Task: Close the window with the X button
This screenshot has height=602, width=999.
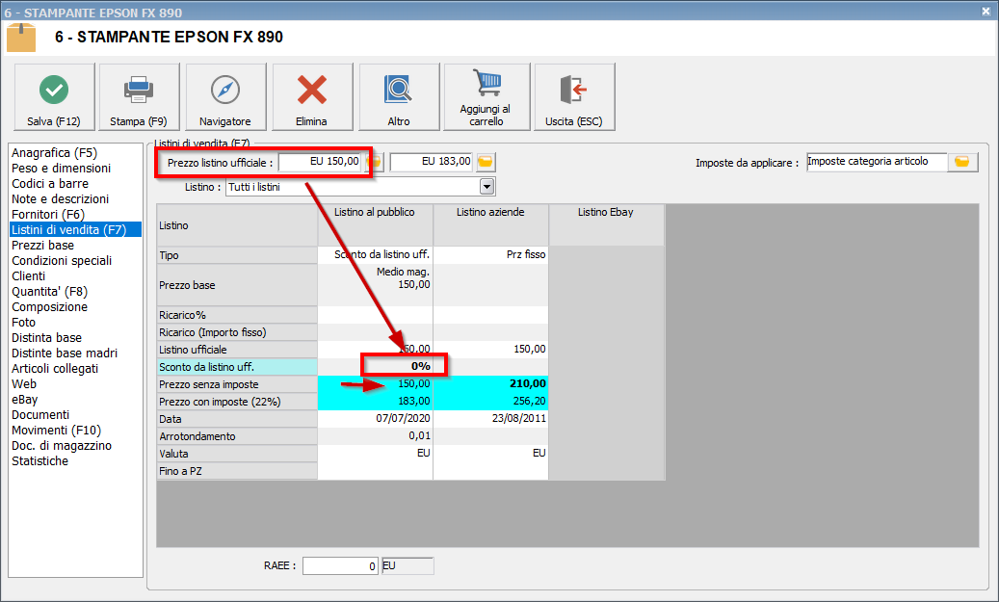Action: click(986, 12)
